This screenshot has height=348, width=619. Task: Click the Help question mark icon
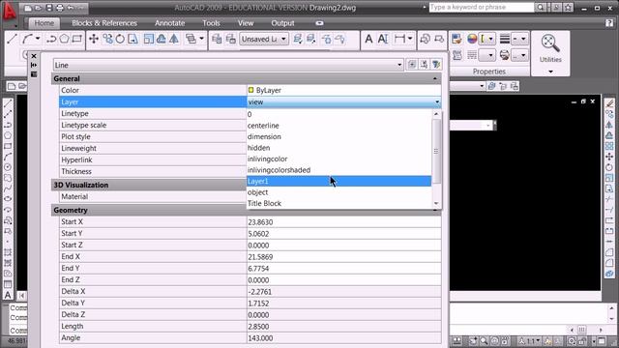pyautogui.click(x=609, y=23)
